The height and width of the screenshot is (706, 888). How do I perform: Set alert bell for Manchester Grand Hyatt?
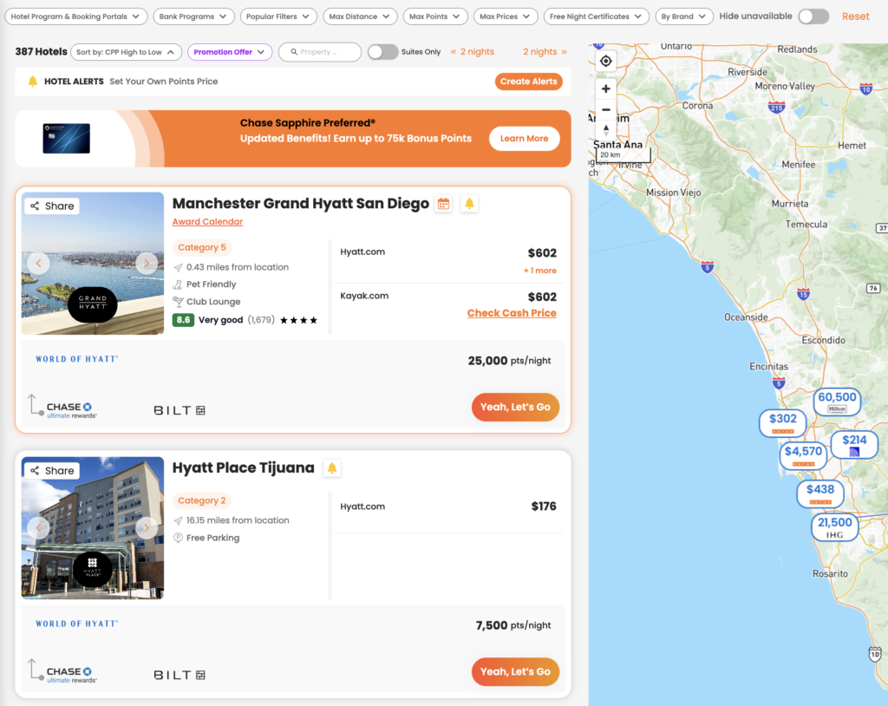[x=469, y=204]
